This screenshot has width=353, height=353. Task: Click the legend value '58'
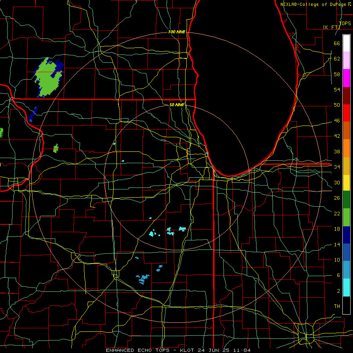tap(337, 74)
